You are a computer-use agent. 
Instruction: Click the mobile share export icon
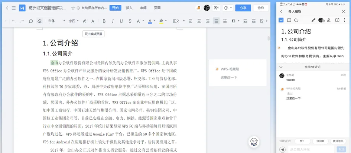coord(337,20)
